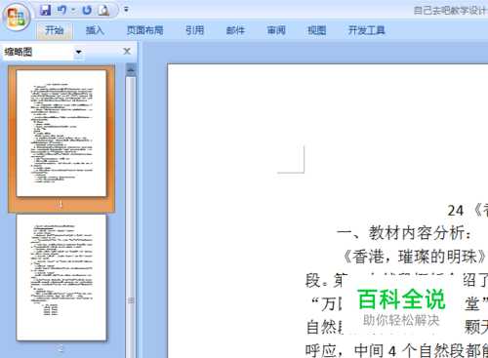
Task: Click the text 《香港，璀璨的明珠》
Action: click(x=415, y=257)
